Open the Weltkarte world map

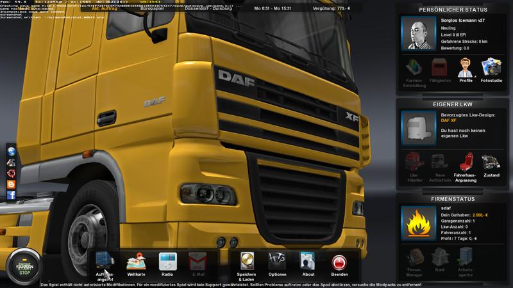pos(135,262)
